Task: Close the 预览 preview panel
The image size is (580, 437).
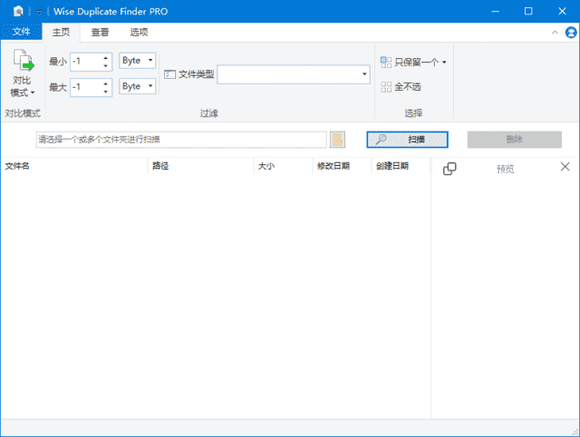Action: [565, 167]
